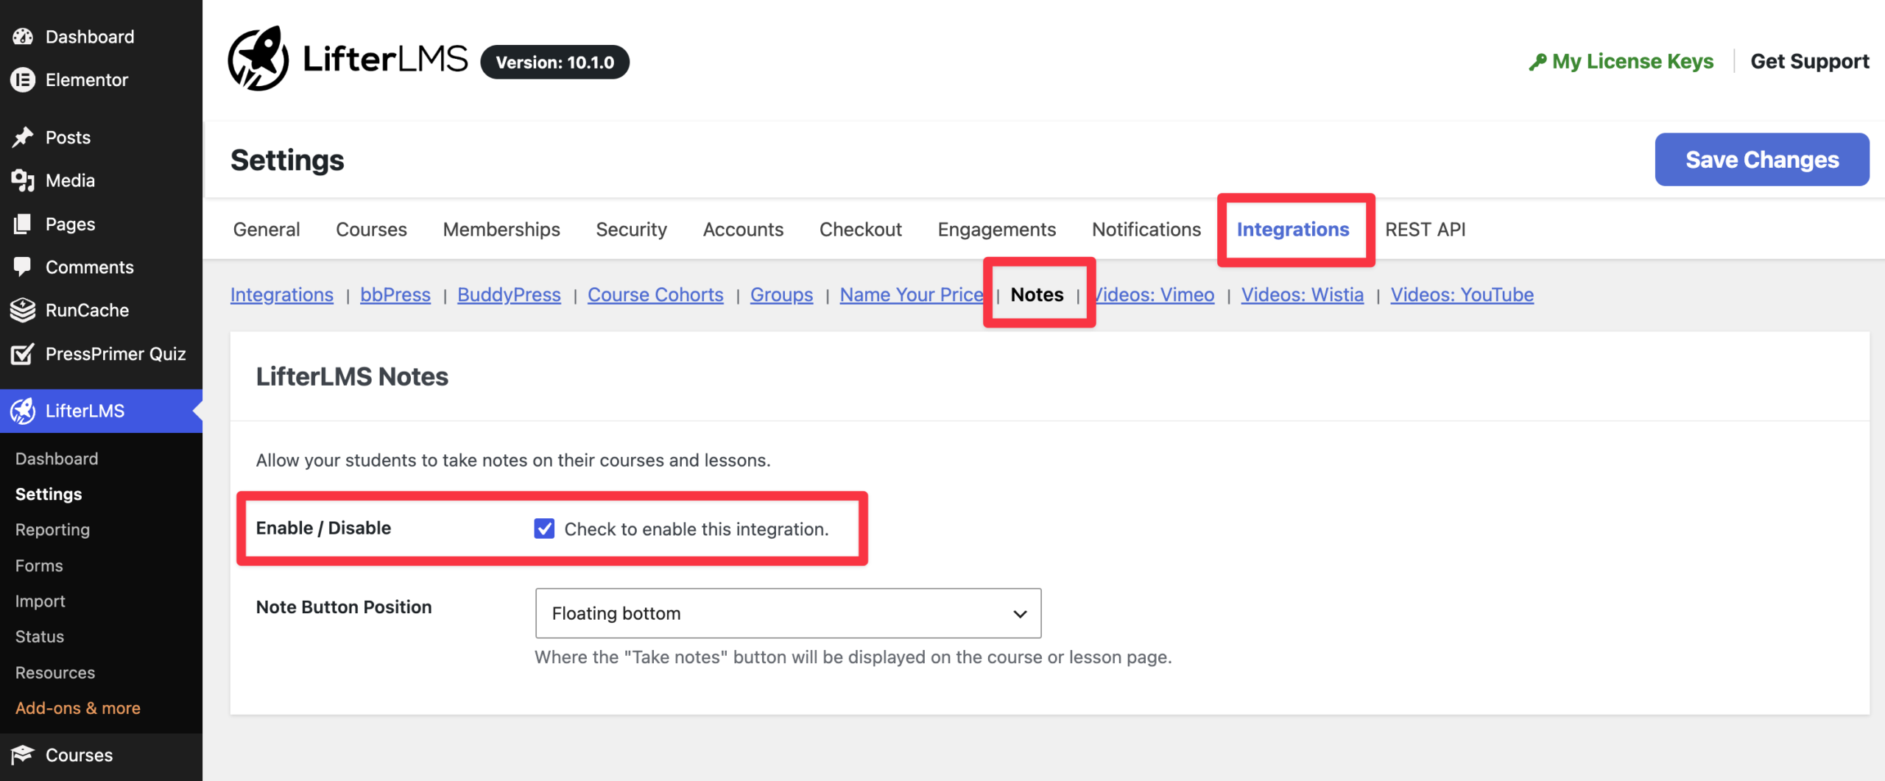This screenshot has width=1885, height=781.
Task: Click the Pages icon in sidebar
Action: click(x=23, y=224)
